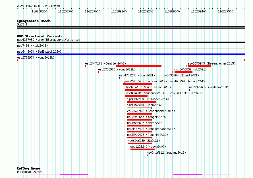Image resolution: width=253 pixels, height=178 pixels.
Task: Click the chr9:116288716..116289570 region label
Action: pyautogui.click(x=38, y=6)
